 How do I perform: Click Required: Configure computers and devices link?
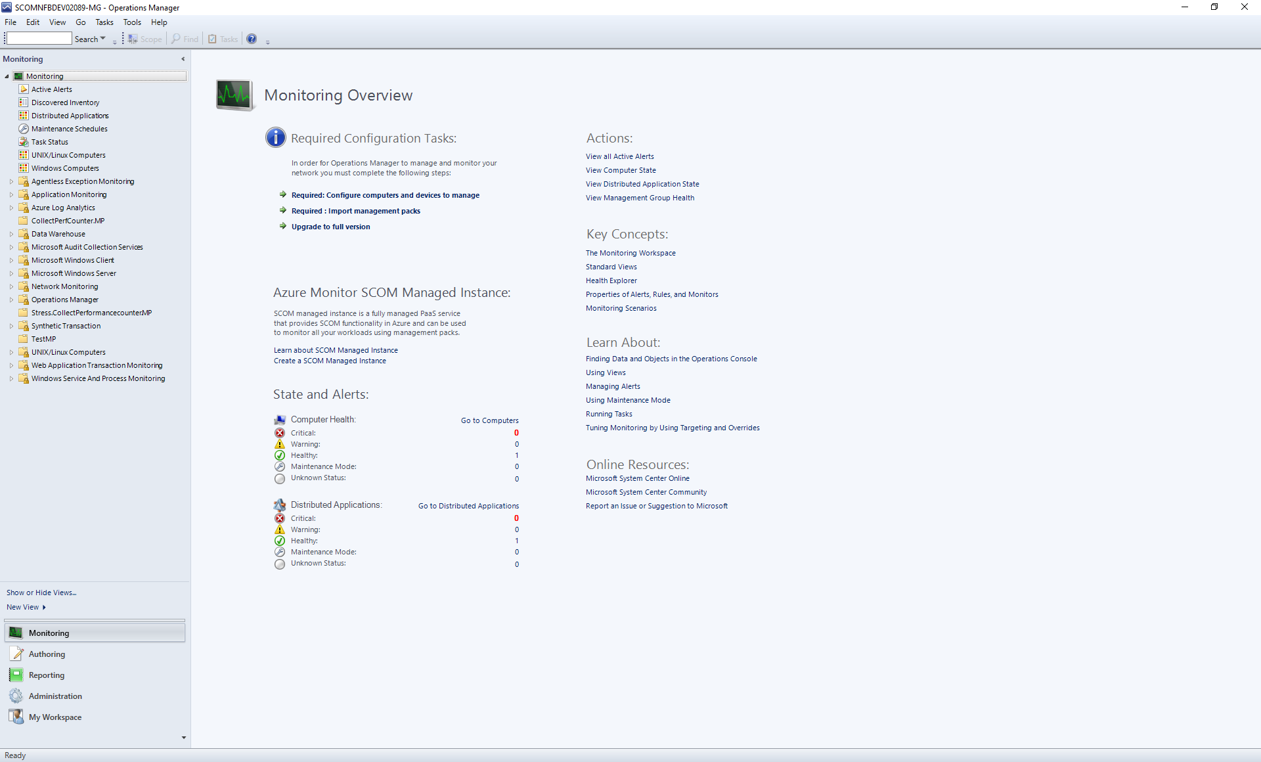tap(386, 194)
